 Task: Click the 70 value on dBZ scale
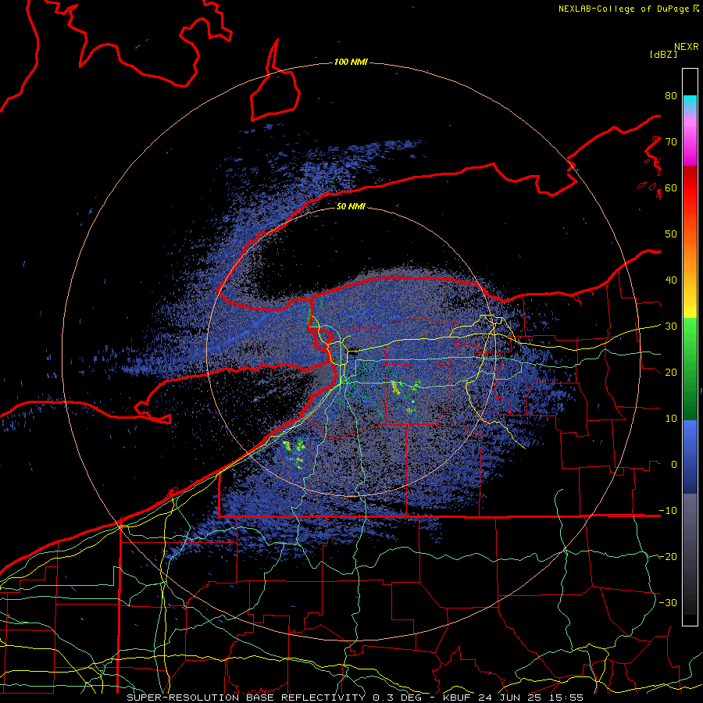[671, 141]
